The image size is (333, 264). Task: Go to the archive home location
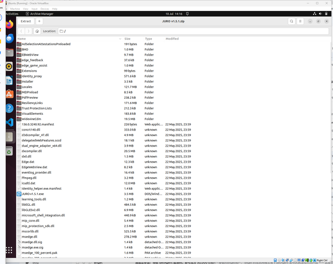point(37,31)
